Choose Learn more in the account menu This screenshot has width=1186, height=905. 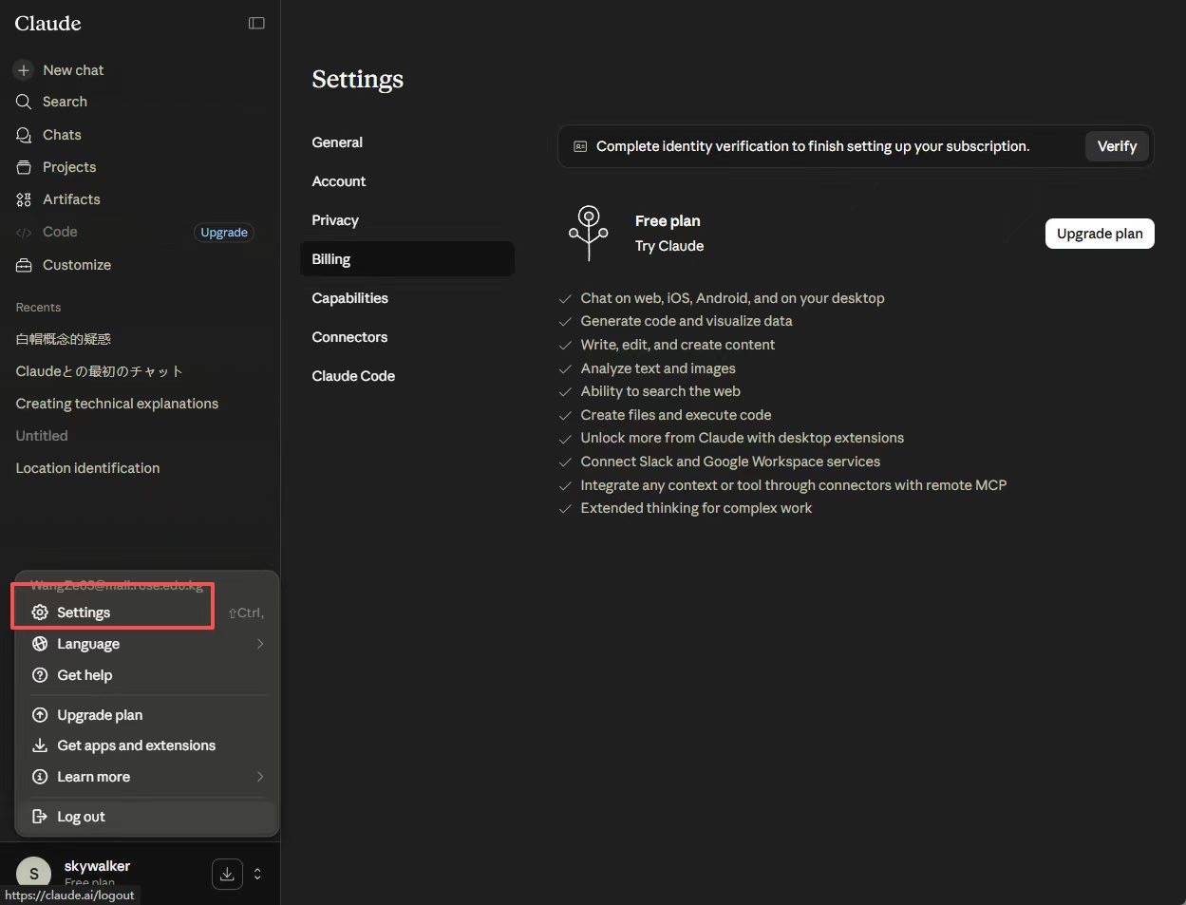[147, 777]
